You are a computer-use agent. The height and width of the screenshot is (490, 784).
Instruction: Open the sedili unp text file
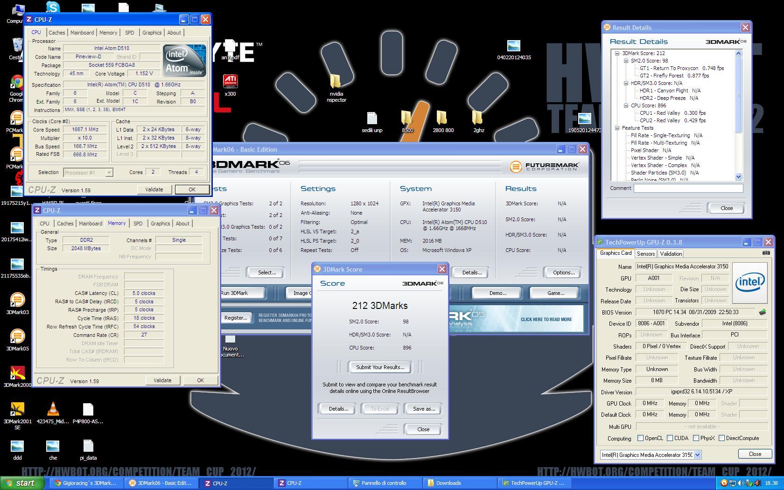(x=372, y=122)
